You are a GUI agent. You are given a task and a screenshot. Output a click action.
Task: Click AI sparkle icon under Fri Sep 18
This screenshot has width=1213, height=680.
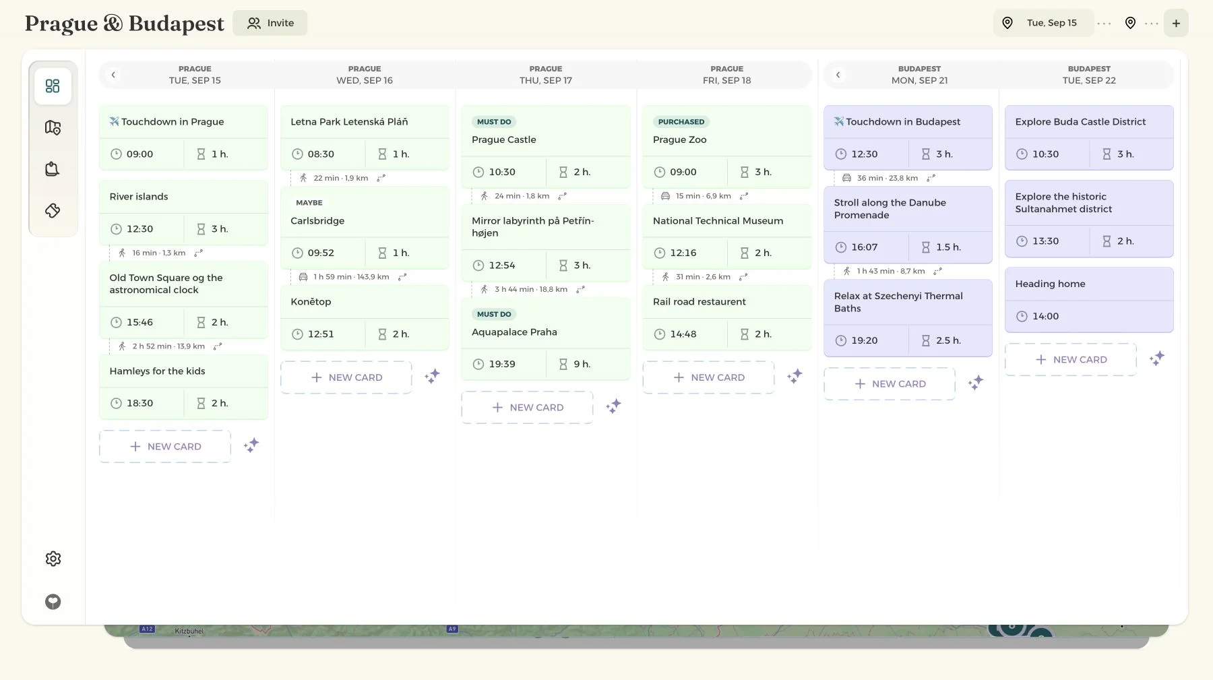coord(795,376)
